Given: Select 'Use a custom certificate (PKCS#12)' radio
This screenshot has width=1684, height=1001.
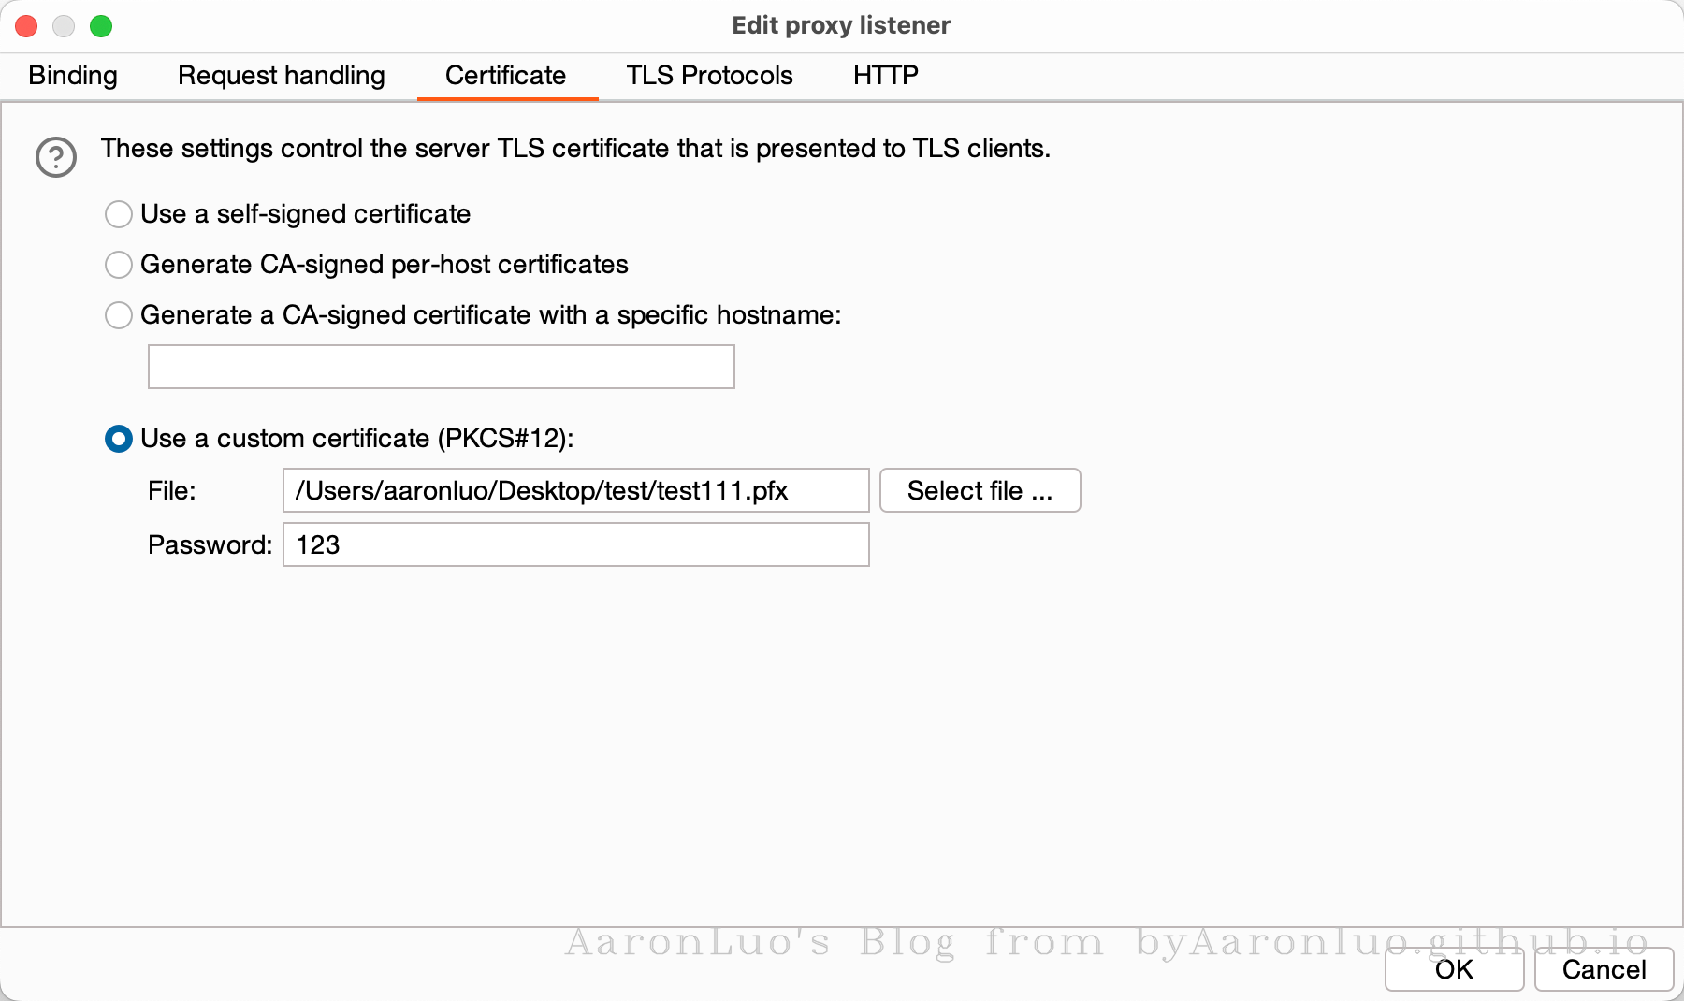Looking at the screenshot, I should tap(119, 439).
